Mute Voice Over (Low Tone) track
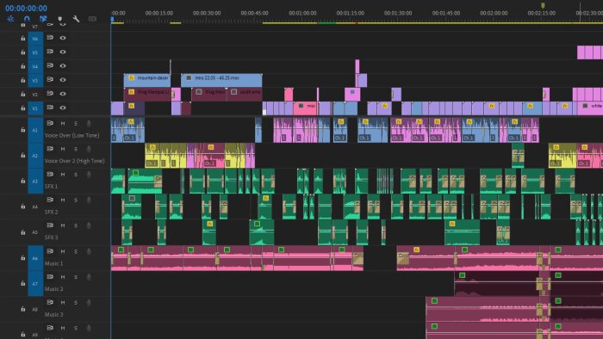The image size is (603, 339). tap(63, 124)
